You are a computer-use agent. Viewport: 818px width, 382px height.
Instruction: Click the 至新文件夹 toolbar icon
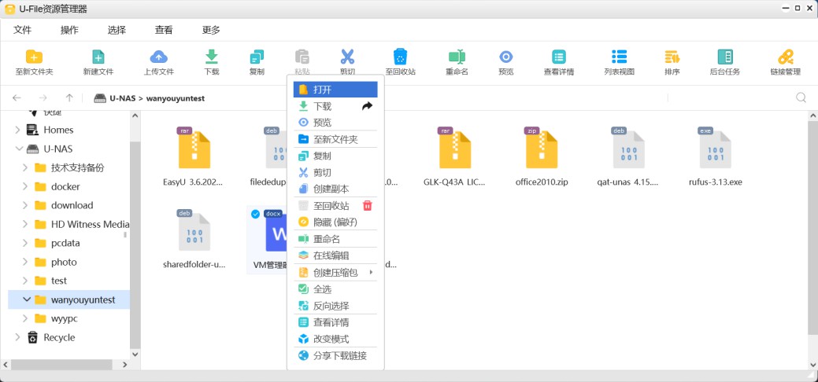(34, 57)
